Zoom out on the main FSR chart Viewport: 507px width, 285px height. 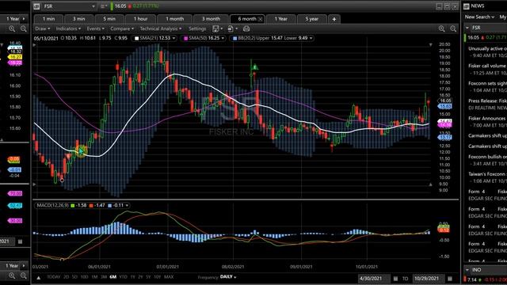click(x=453, y=28)
